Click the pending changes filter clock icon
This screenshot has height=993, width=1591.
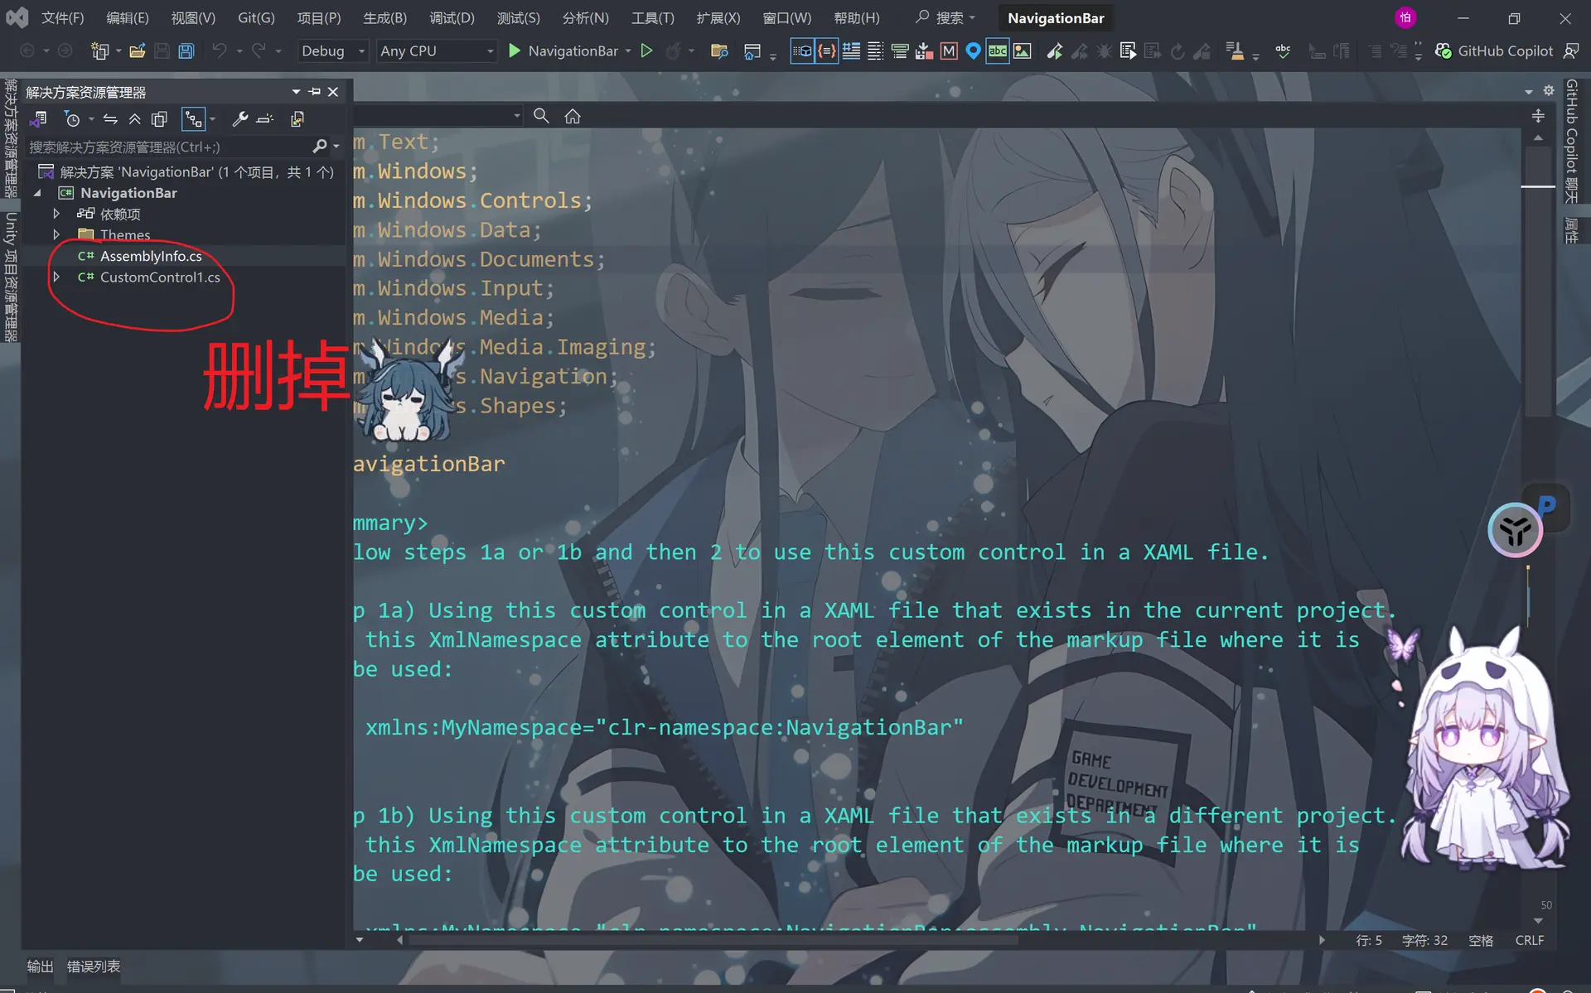point(73,119)
